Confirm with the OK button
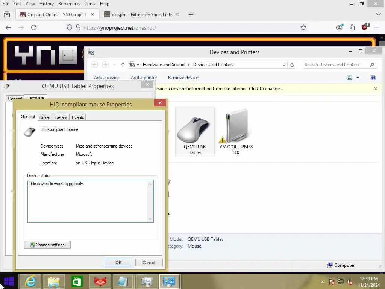Viewport: 385px width, 289px height. pos(118,262)
